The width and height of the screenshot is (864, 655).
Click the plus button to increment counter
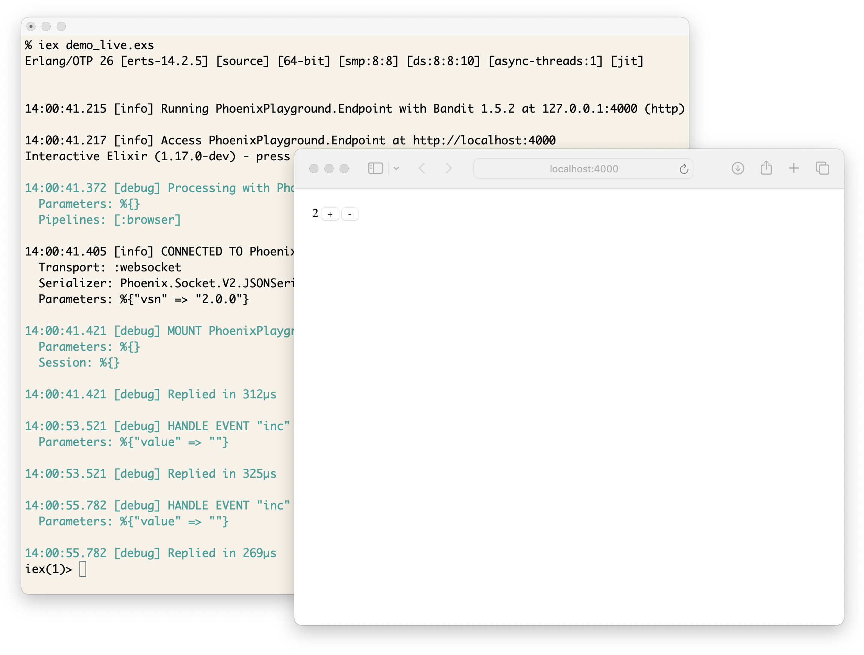pos(330,214)
